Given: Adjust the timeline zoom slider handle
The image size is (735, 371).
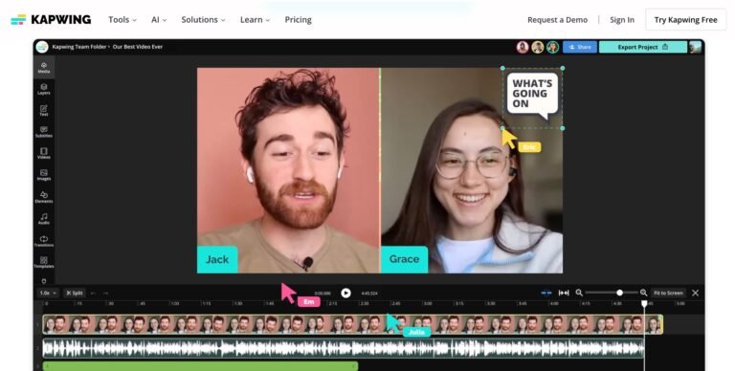Looking at the screenshot, I should click(620, 293).
